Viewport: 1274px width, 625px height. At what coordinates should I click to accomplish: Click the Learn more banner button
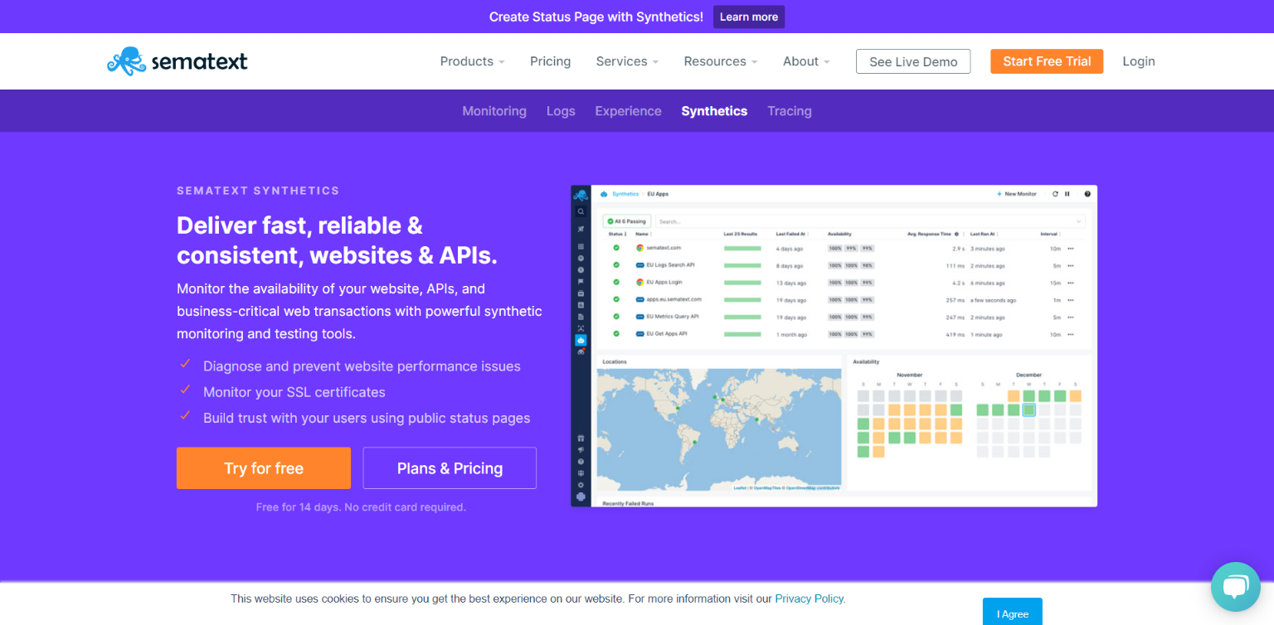(749, 17)
